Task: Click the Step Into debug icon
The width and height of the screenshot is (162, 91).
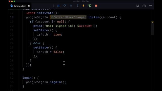Action: coord(71,6)
